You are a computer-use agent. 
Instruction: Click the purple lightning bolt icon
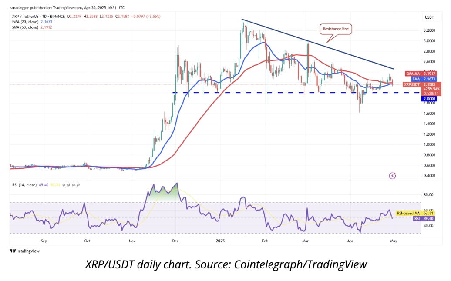click(392, 176)
